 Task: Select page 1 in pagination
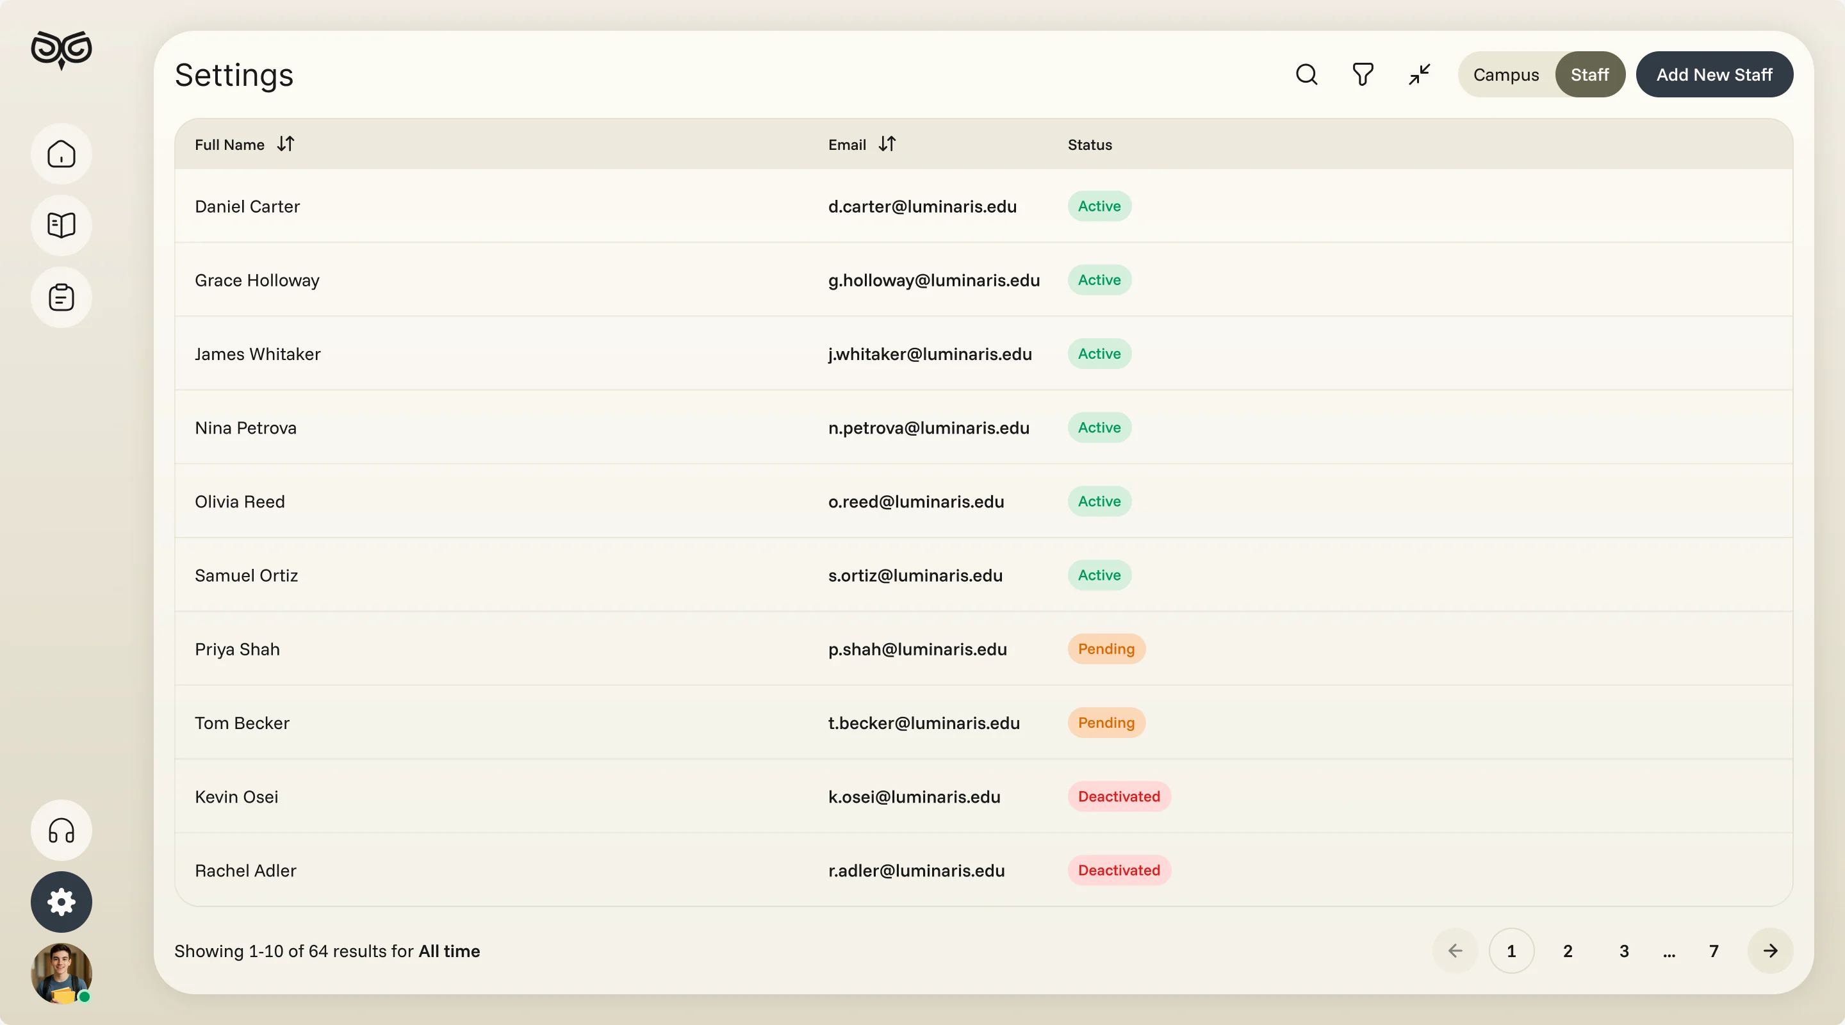(1511, 951)
